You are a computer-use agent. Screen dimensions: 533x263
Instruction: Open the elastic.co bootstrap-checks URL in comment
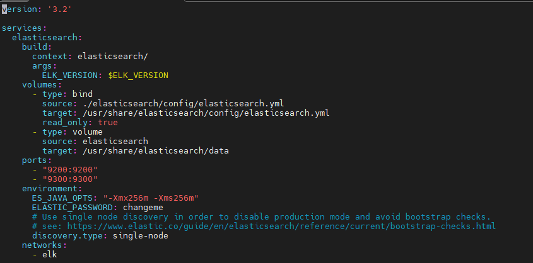coord(281,226)
